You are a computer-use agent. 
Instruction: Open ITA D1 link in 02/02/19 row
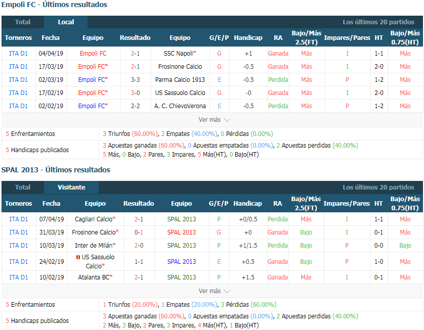click(x=18, y=106)
